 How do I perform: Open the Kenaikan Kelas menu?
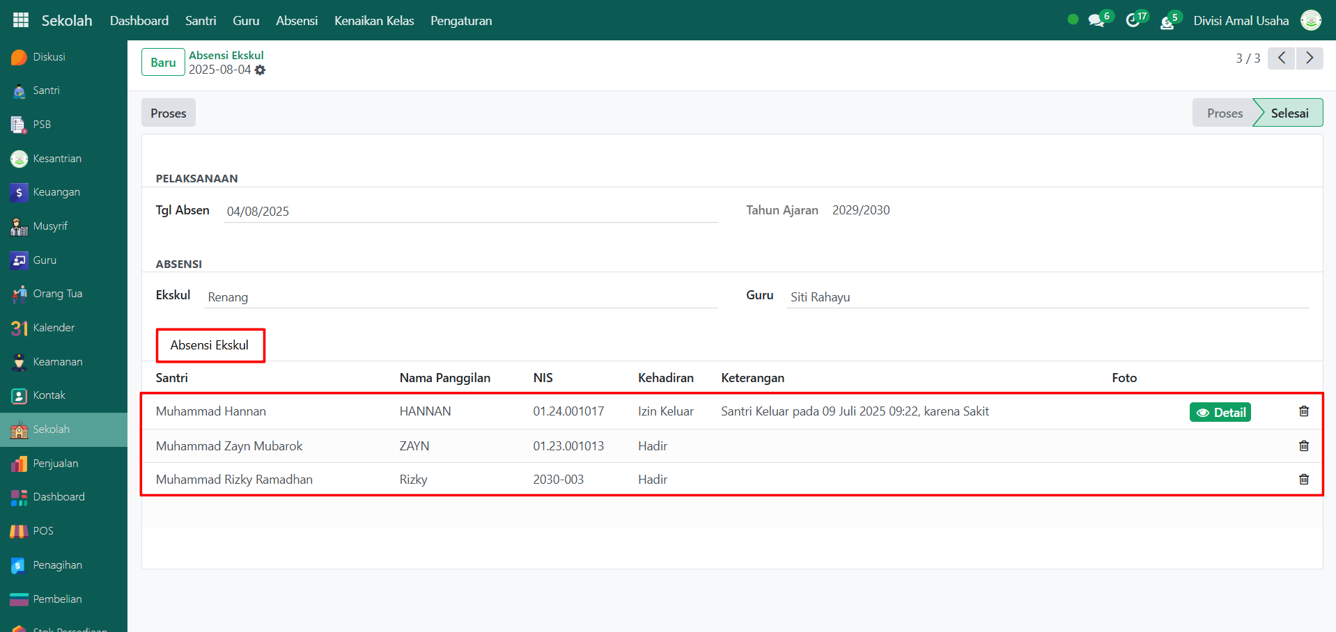pos(373,21)
